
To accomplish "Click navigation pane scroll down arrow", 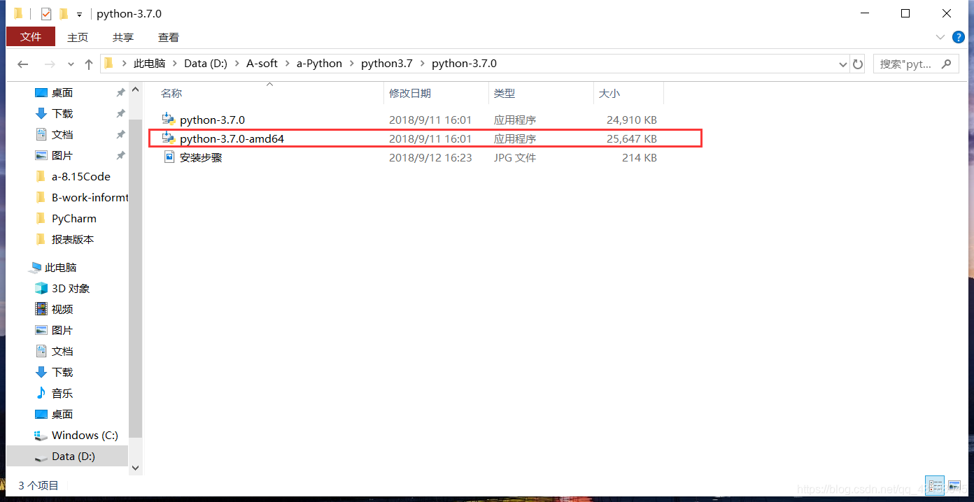I will 136,468.
